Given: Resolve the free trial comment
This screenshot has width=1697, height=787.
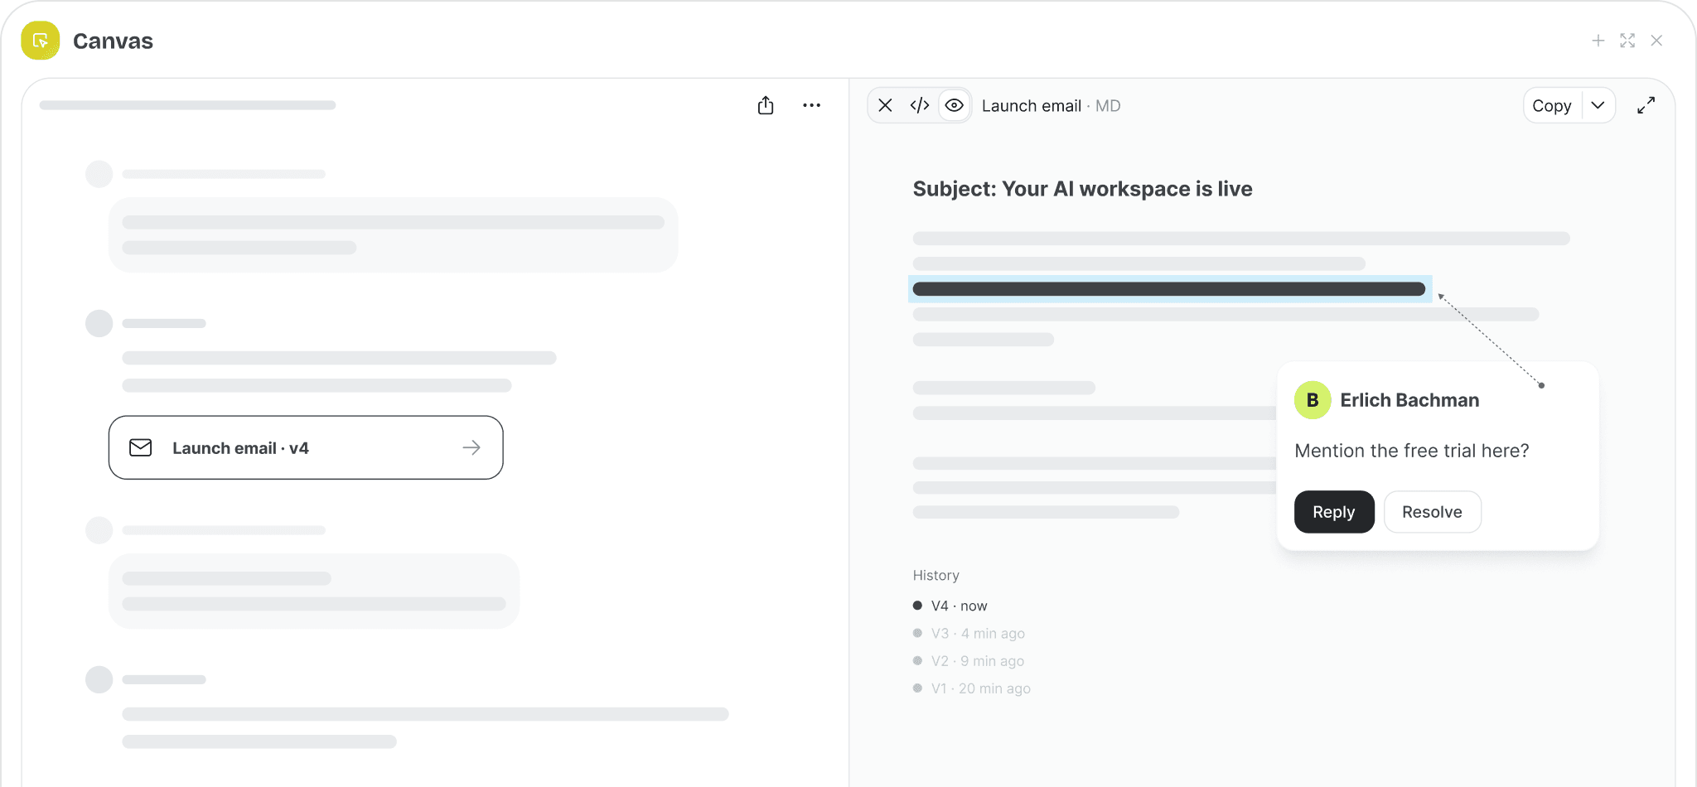Looking at the screenshot, I should (x=1432, y=512).
